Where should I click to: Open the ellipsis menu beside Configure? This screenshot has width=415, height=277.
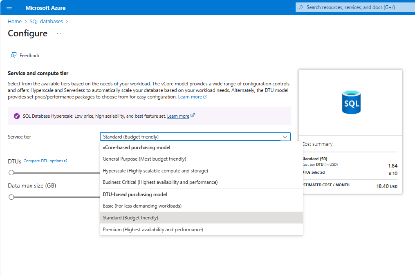(59, 34)
